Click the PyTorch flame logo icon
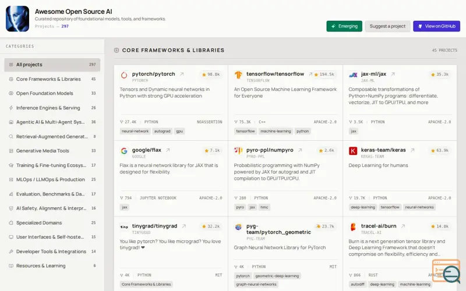The width and height of the screenshot is (466, 291). pyautogui.click(x=124, y=75)
